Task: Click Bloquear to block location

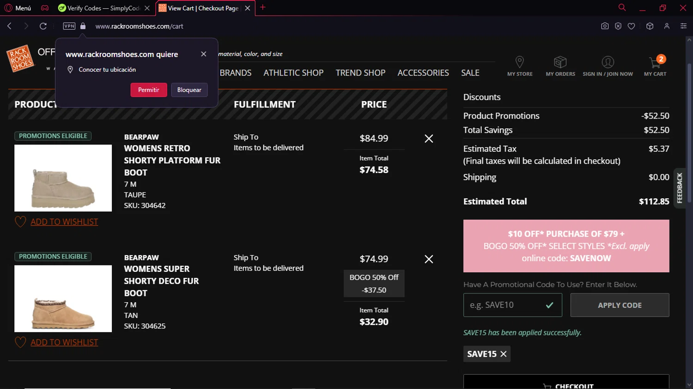Action: click(x=189, y=90)
